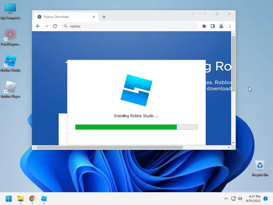Image resolution: width=273 pixels, height=205 pixels.
Task: Open the tab search chevron
Action: point(192,14)
